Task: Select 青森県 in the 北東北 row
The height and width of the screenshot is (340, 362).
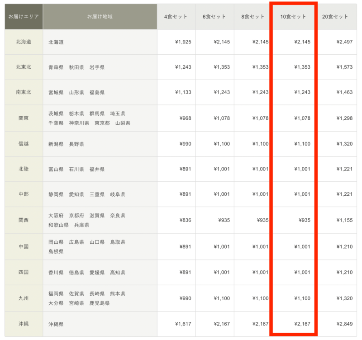Action: tap(56, 67)
